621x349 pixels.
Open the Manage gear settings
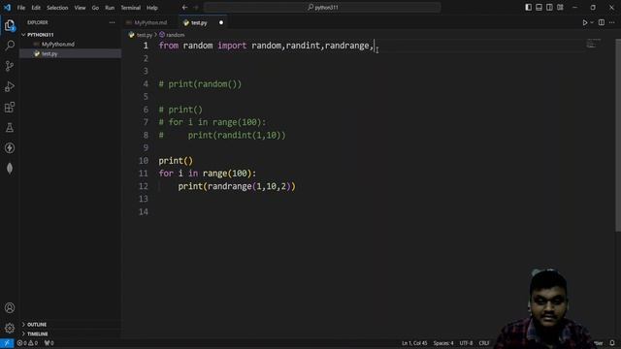[x=10, y=328]
